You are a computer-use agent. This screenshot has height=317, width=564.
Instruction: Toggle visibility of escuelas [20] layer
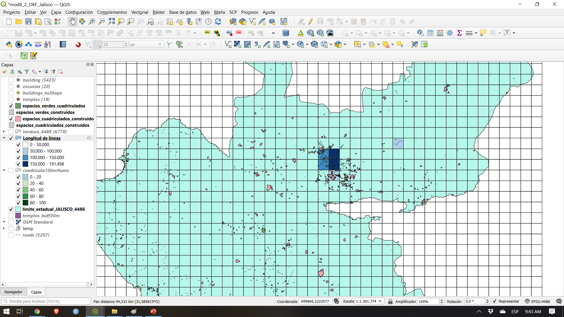point(11,86)
